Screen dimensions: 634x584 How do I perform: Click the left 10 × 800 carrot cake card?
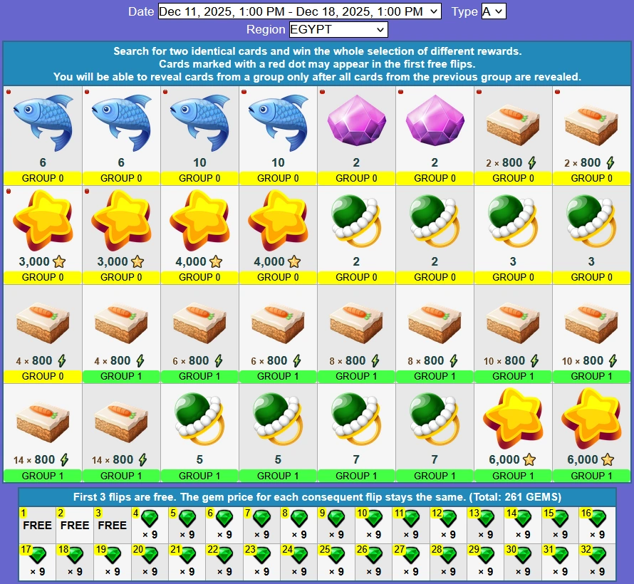coord(513,334)
